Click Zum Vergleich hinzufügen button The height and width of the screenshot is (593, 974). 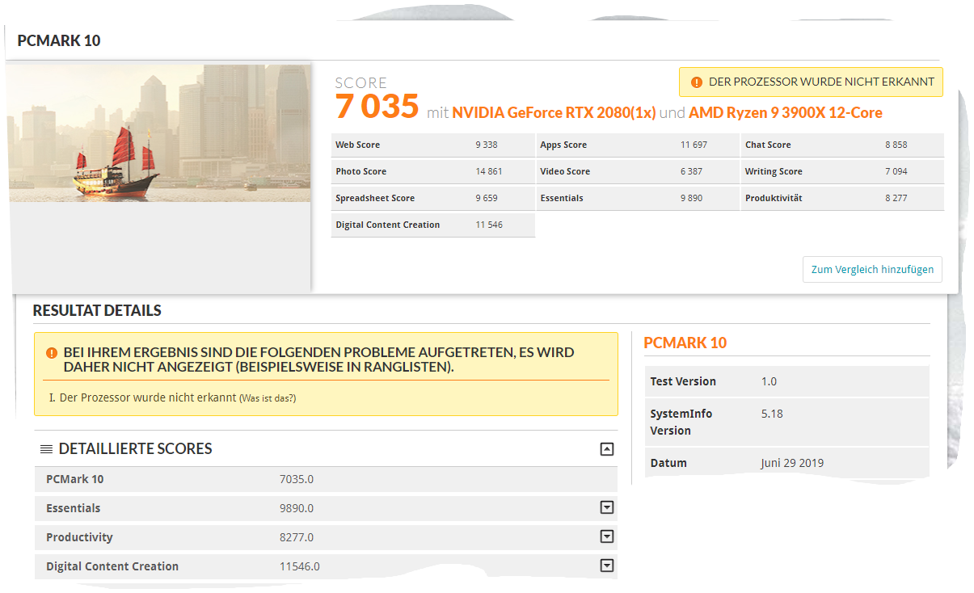872,270
